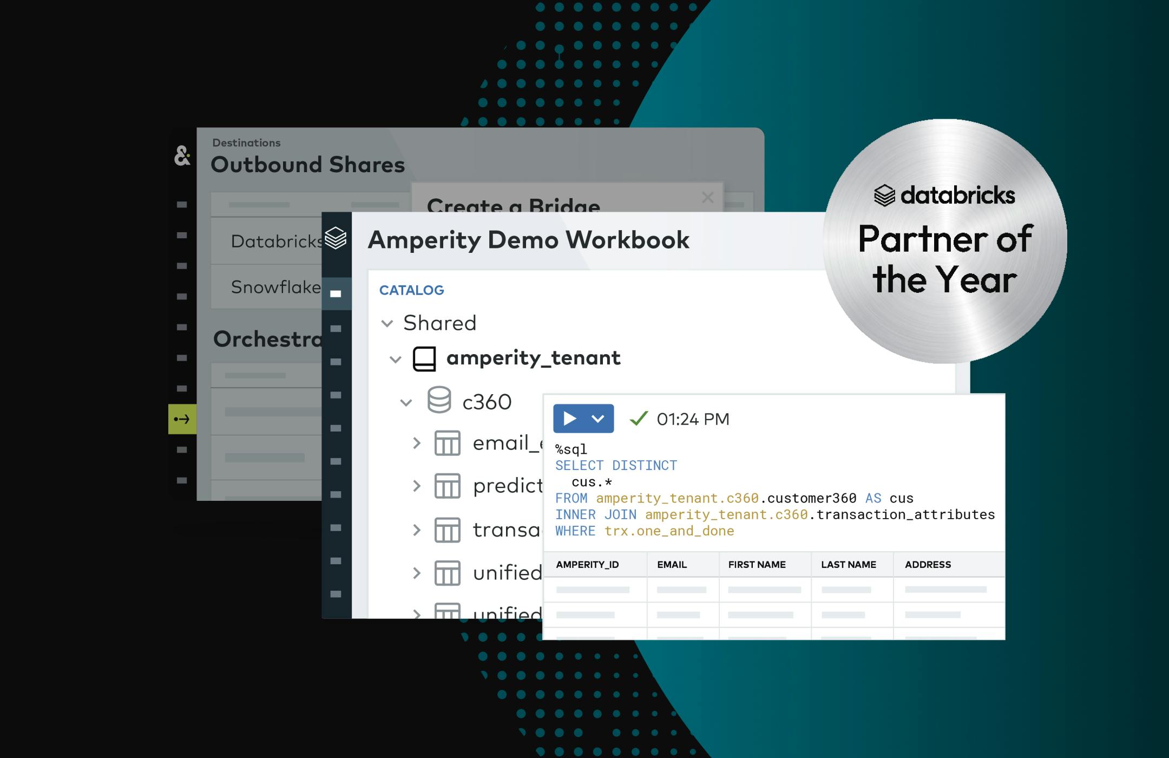Screen dimensions: 1169x758
Task: Open the Destinations section
Action: point(246,142)
